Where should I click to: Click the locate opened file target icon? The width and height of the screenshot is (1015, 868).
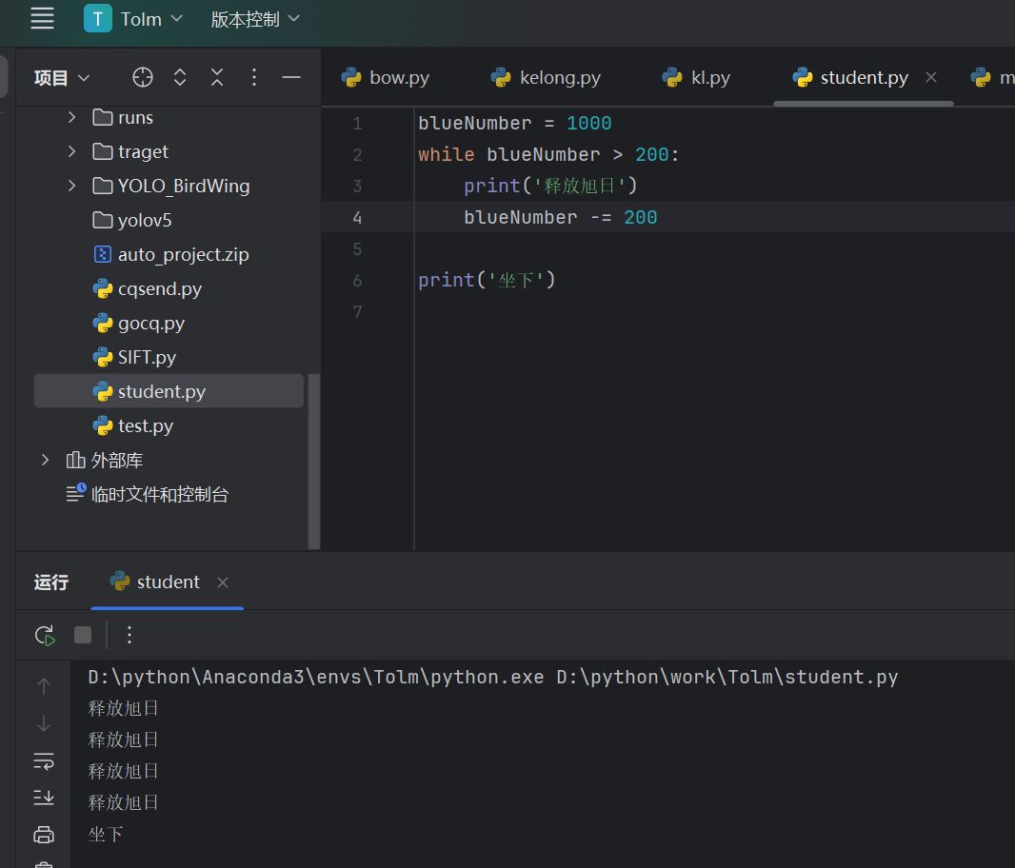coord(143,78)
